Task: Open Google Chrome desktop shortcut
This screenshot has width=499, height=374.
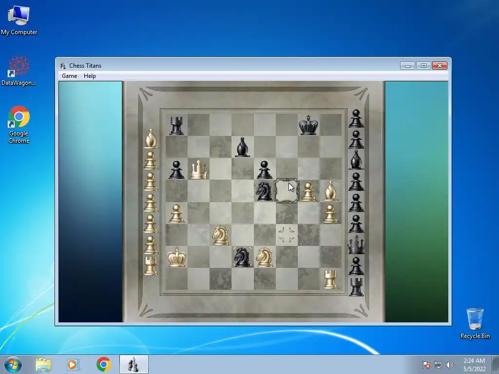Action: [x=19, y=125]
